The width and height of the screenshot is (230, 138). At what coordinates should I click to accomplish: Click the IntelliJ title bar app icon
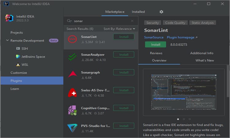6,4
